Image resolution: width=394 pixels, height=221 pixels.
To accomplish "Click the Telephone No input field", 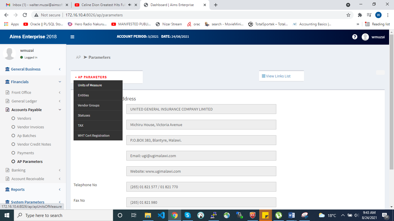I will click(201, 187).
